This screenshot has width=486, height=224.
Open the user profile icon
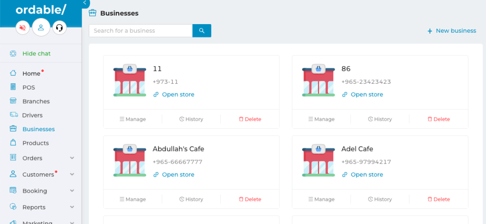click(41, 27)
